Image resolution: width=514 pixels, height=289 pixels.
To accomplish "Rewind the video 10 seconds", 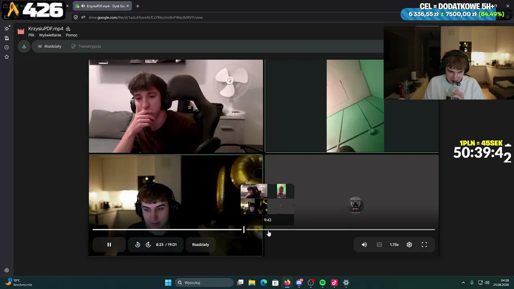I will pyautogui.click(x=138, y=244).
